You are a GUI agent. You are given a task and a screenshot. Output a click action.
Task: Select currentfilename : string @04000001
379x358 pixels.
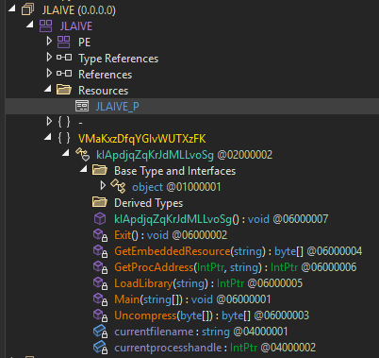click(201, 332)
